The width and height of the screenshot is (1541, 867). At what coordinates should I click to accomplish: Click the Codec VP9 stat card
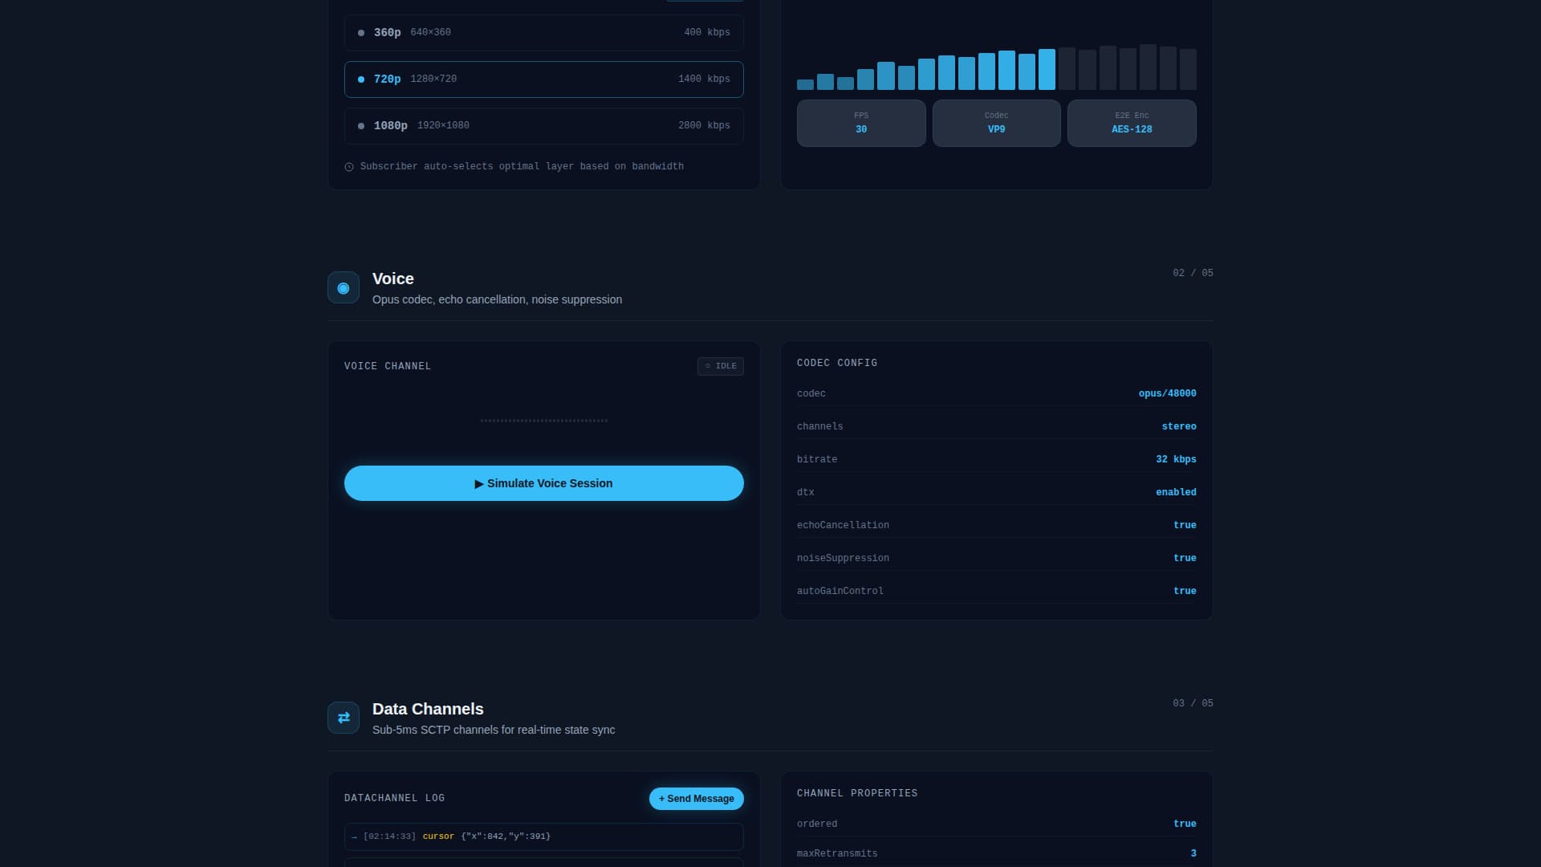click(997, 123)
